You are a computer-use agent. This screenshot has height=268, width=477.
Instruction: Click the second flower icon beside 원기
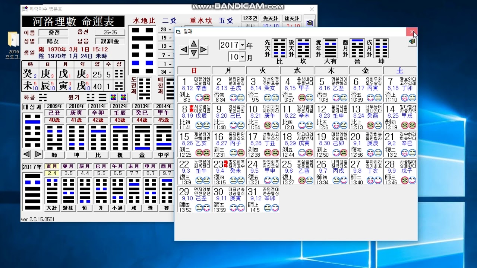(123, 98)
